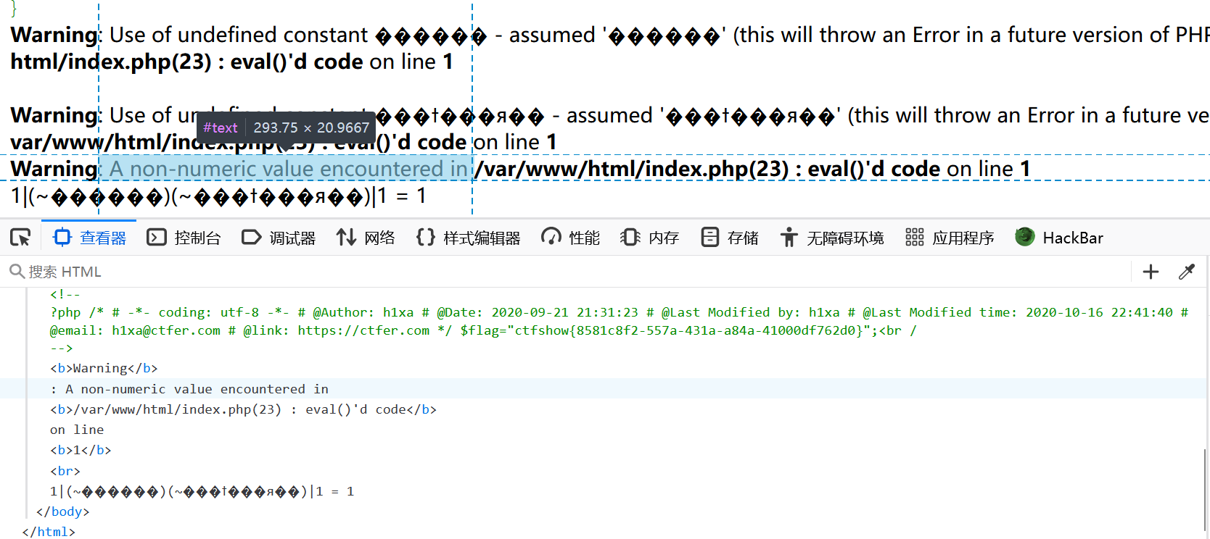This screenshot has width=1210, height=539.
Task: Focus the 搜索 HTML search field
Action: pos(566,272)
